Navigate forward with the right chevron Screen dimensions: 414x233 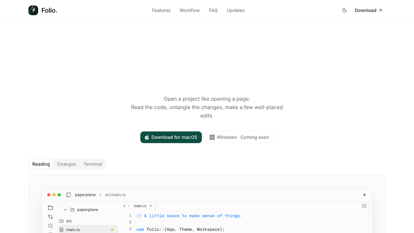click(129, 206)
